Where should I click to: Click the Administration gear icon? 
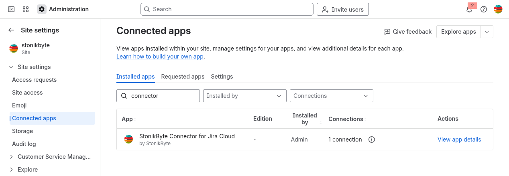pos(42,9)
